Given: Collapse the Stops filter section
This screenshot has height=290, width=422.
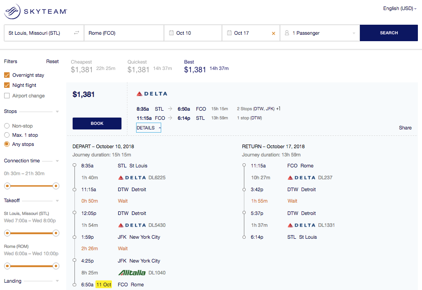Looking at the screenshot, I should (57, 111).
